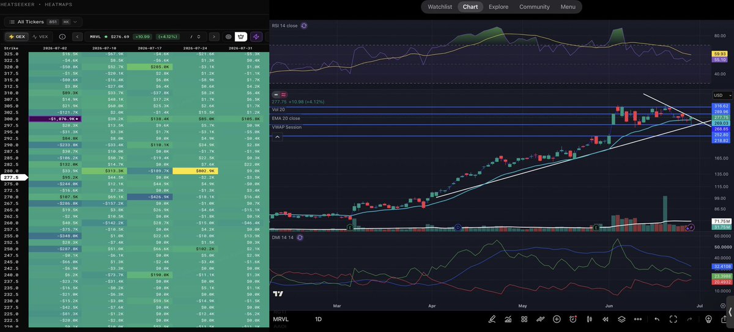Click the add symbol plus circle icon

coord(557,319)
